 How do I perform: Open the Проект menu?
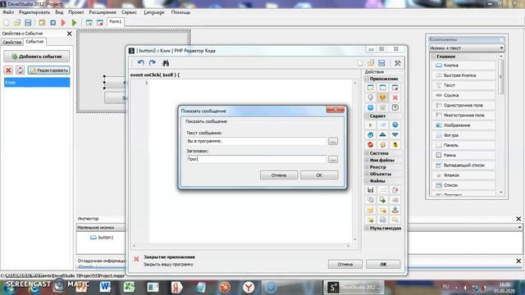(76, 12)
